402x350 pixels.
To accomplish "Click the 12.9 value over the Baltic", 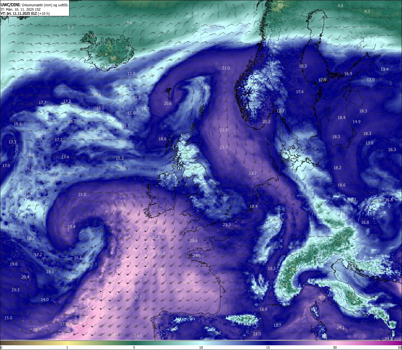I will click(x=323, y=80).
